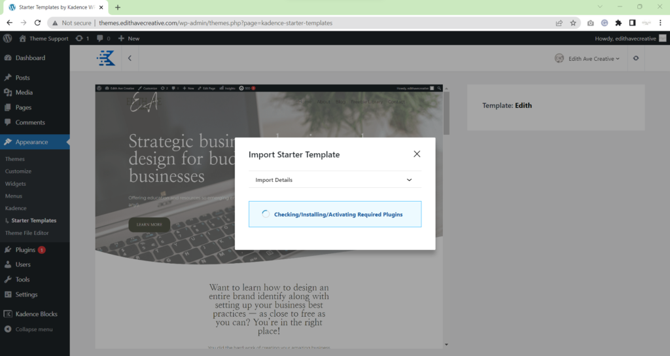Image resolution: width=670 pixels, height=356 pixels.
Task: Go back using the left chevron arrow
Action: [x=130, y=58]
